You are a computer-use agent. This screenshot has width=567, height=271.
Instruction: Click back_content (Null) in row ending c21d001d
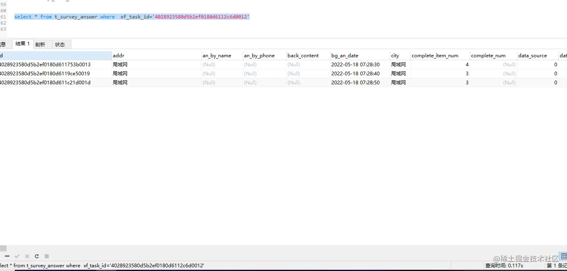coord(308,82)
